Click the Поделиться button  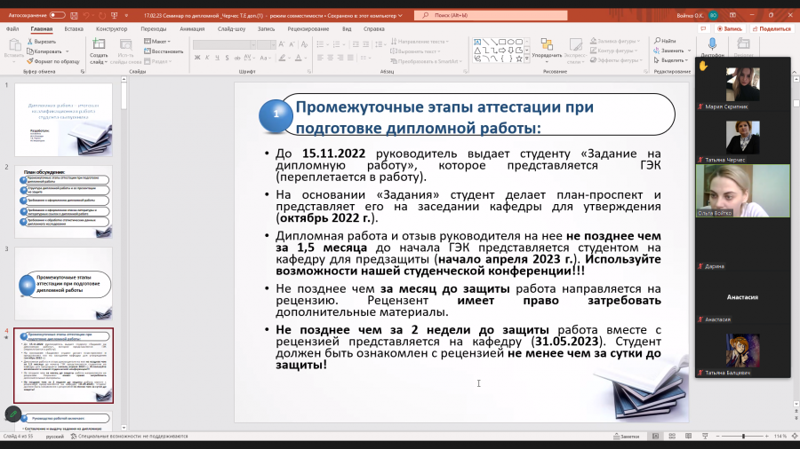[x=772, y=29]
